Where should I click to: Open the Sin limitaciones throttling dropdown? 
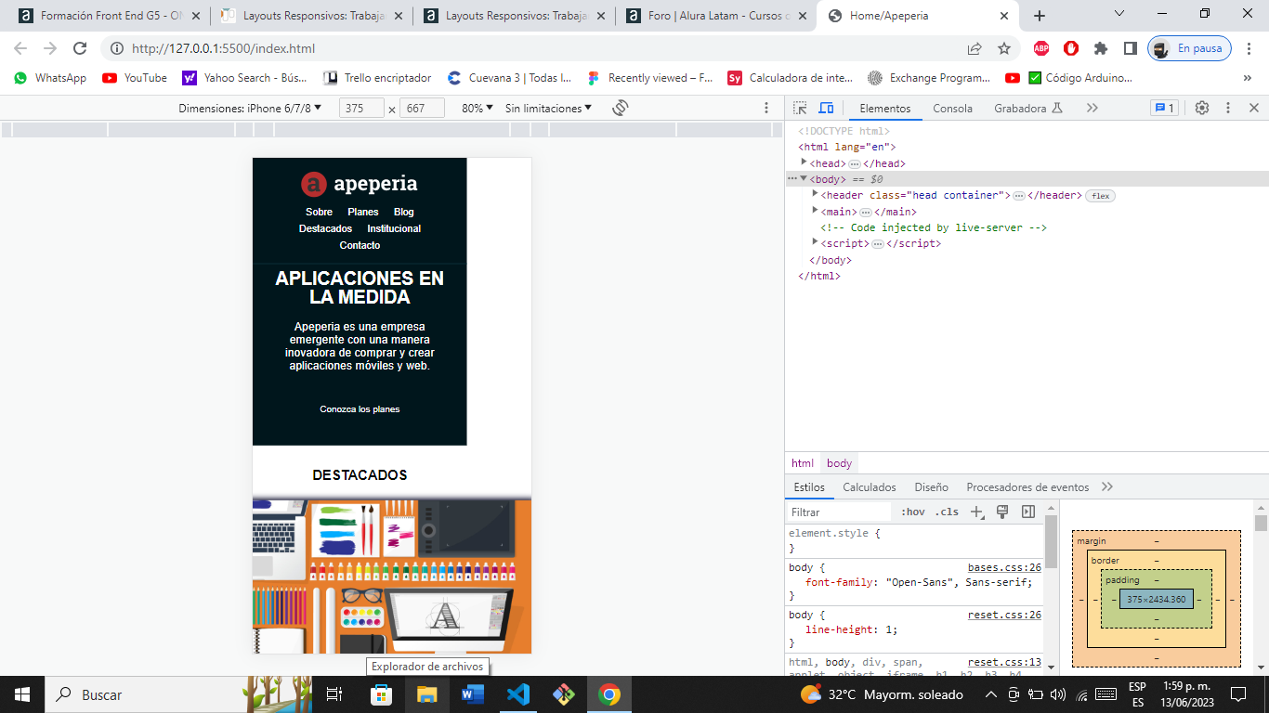(549, 109)
